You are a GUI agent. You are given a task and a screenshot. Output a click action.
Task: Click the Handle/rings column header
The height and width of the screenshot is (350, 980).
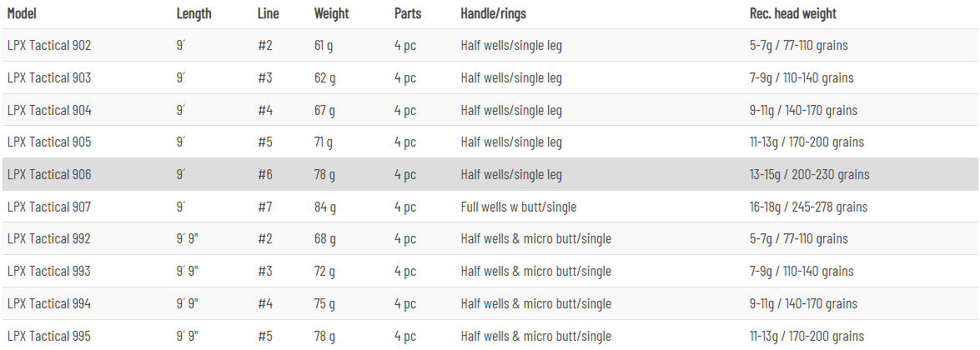point(493,13)
